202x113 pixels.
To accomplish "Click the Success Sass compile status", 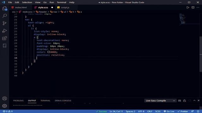I will [x=101, y=111].
